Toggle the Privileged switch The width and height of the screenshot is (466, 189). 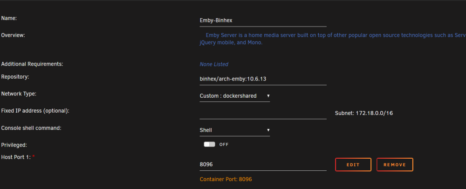tap(209, 144)
